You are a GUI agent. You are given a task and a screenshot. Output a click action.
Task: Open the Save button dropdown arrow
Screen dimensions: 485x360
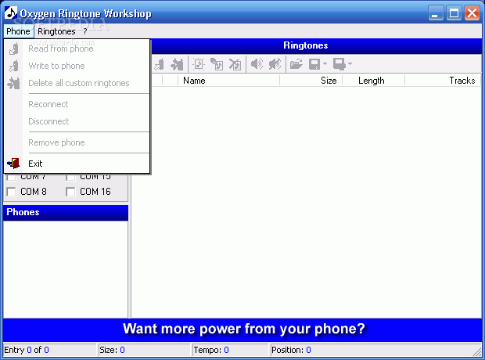tap(325, 63)
